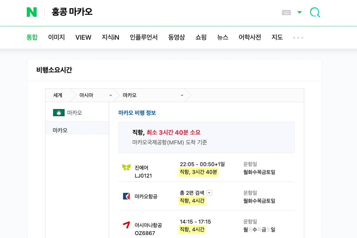
Task: Click the green Naver N logo
Action: coord(32,12)
